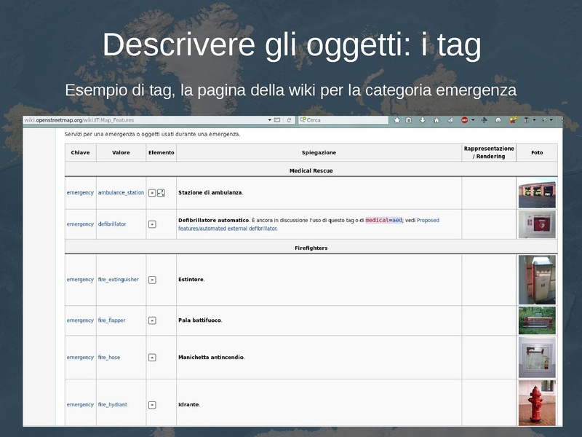Image resolution: width=582 pixels, height=437 pixels.
Task: Open the ambulance station photo thumbnail
Action: point(537,193)
